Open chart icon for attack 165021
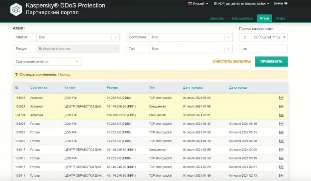The height and width of the screenshot is (181, 311). pyautogui.click(x=281, y=106)
